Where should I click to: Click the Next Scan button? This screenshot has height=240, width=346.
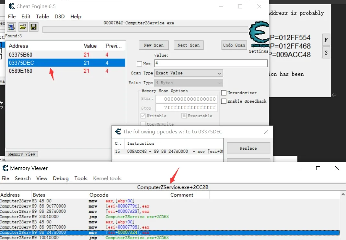click(189, 45)
